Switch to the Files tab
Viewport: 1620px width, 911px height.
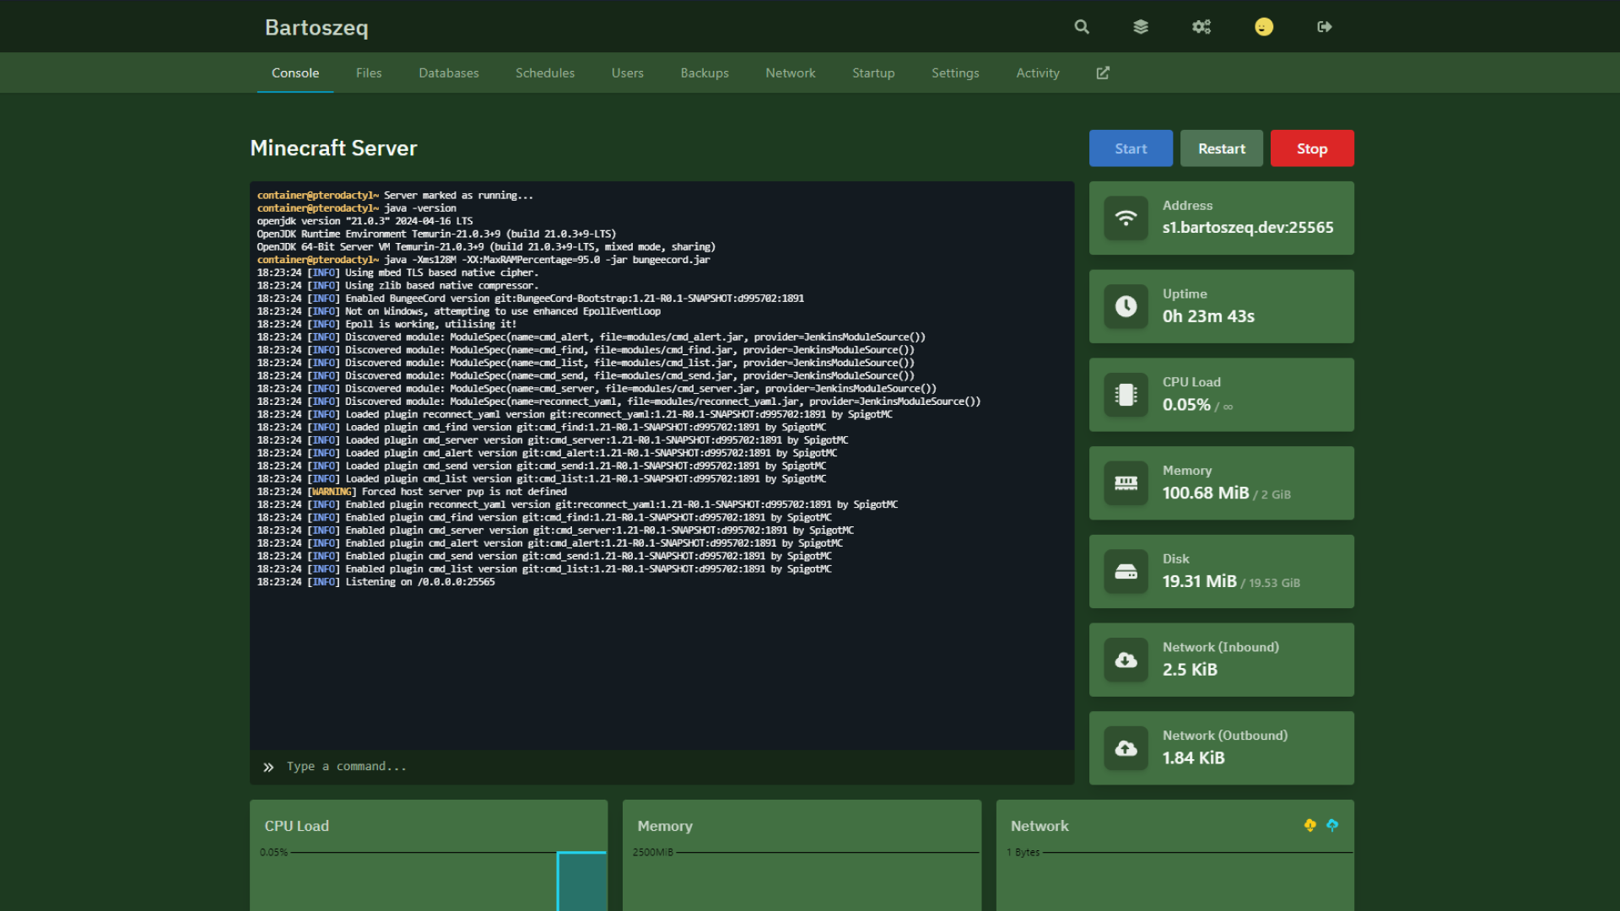(x=369, y=73)
